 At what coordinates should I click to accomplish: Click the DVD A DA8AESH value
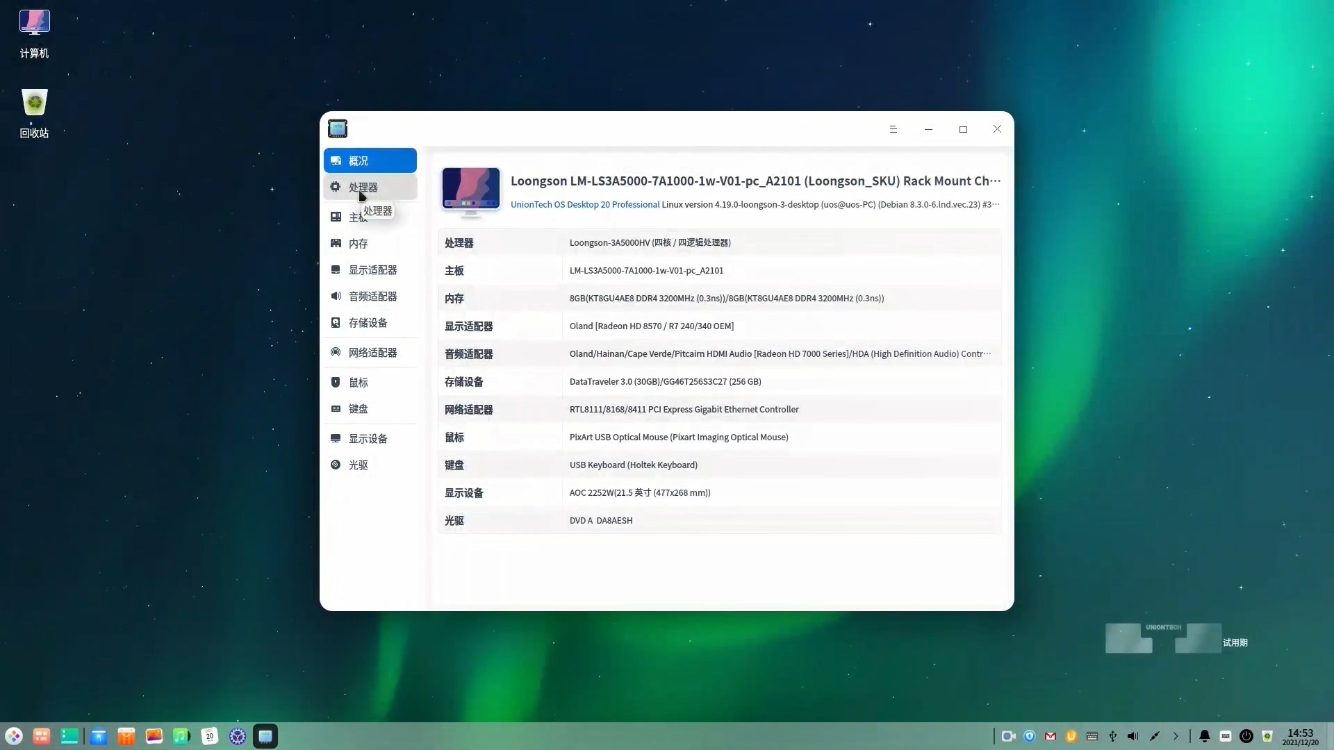click(x=601, y=520)
